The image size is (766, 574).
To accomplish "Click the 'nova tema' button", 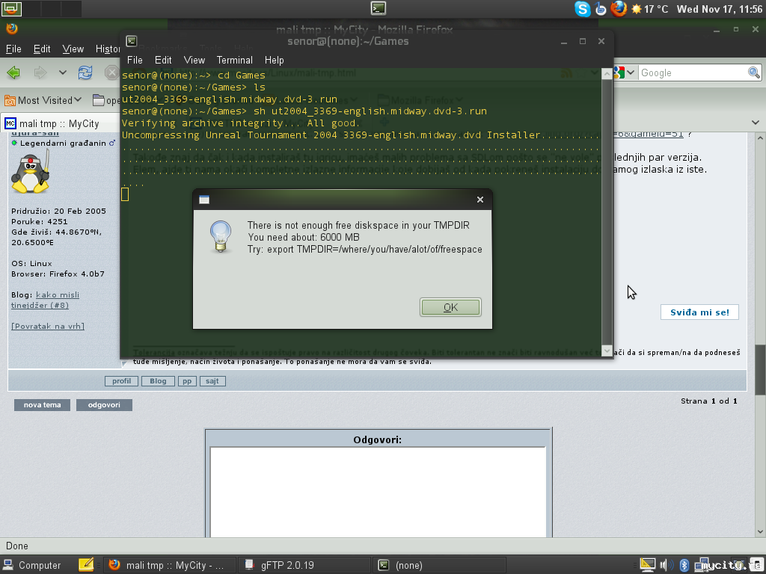I will tap(42, 404).
